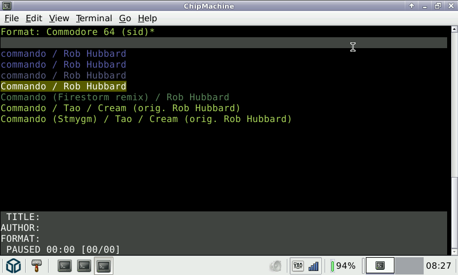Screen dimensions: 458x275
Task: Switch to the second terminal taskbar window
Action: (x=84, y=266)
